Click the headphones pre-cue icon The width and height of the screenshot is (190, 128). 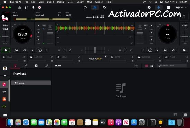pos(26,8)
